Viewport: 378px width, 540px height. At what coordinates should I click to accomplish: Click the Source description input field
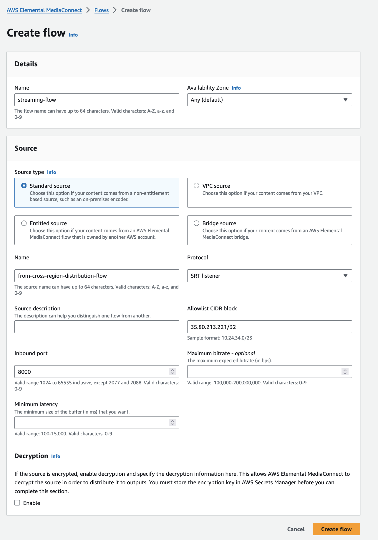click(97, 327)
